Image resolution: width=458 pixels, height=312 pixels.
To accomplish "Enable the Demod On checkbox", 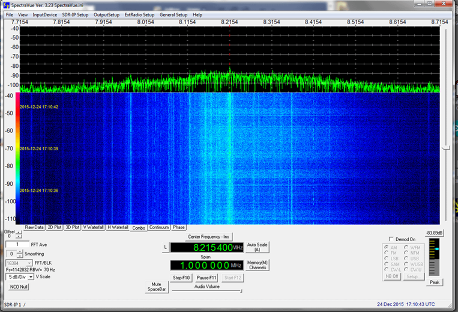I will click(x=391, y=239).
